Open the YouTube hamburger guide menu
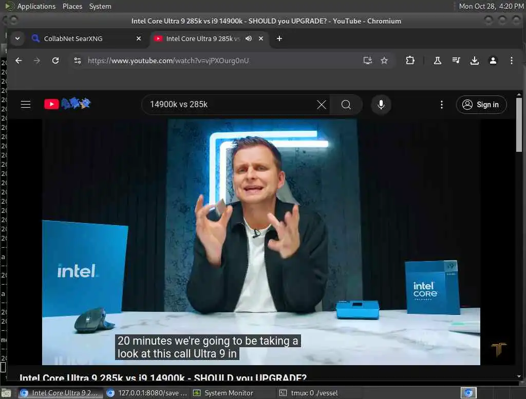This screenshot has height=399, width=526. coord(26,105)
